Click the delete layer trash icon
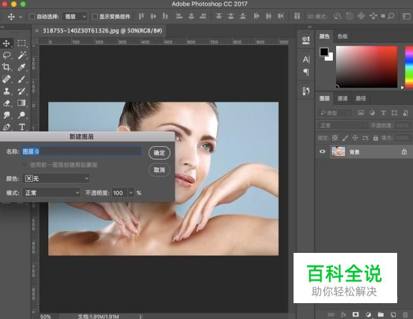 405,314
